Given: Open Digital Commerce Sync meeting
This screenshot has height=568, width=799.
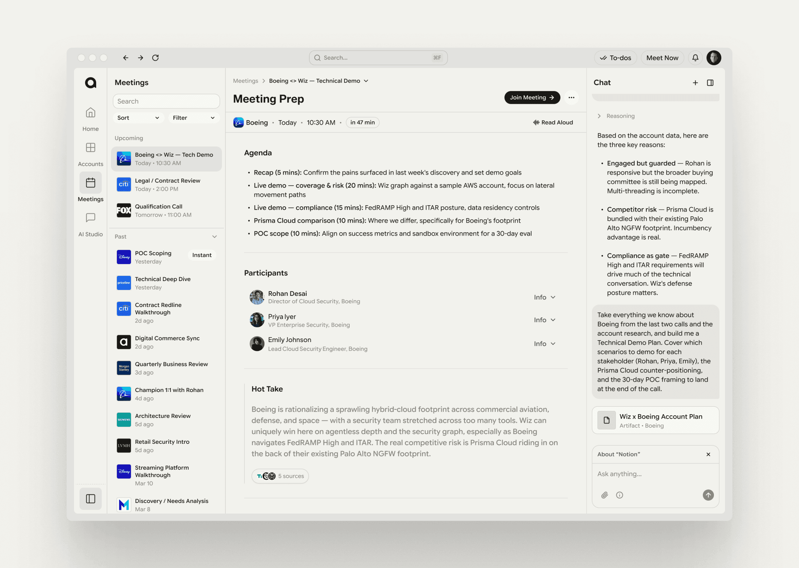Looking at the screenshot, I should [x=166, y=342].
